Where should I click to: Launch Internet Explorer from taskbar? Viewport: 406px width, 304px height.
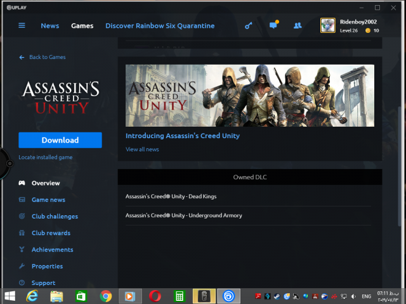[x=32, y=296]
